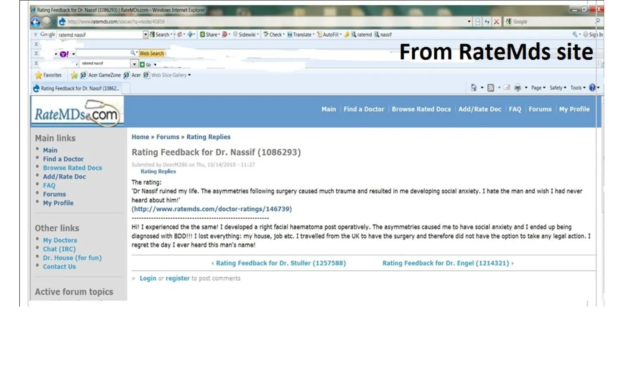Click Contact Us sidebar link

click(x=59, y=266)
